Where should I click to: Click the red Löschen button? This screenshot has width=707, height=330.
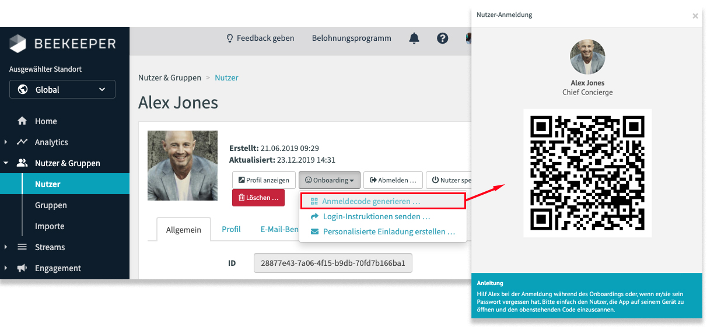(258, 198)
